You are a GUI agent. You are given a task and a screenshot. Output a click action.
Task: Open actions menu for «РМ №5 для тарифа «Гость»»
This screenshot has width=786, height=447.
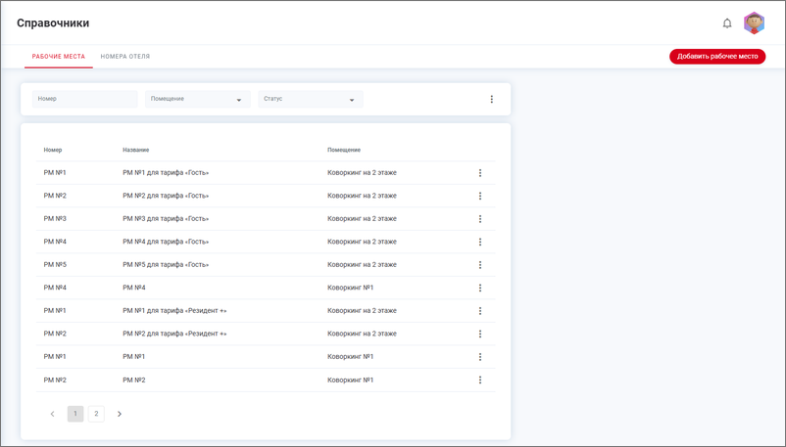[480, 265]
